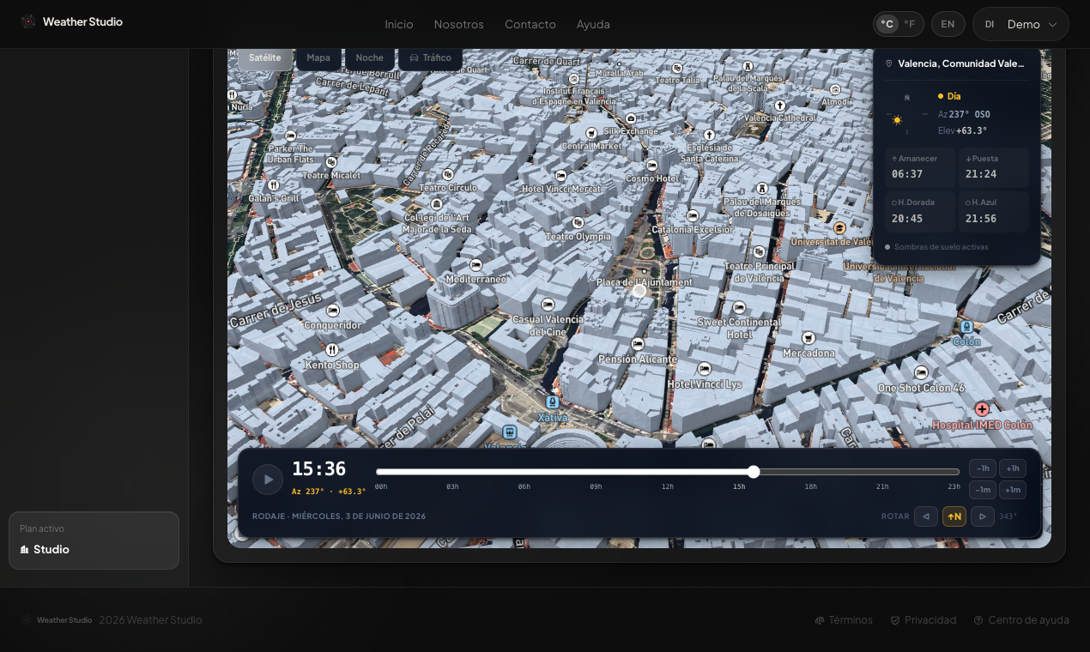Click the Sombras de suelo activas status
Image resolution: width=1090 pixels, height=652 pixels.
(936, 247)
